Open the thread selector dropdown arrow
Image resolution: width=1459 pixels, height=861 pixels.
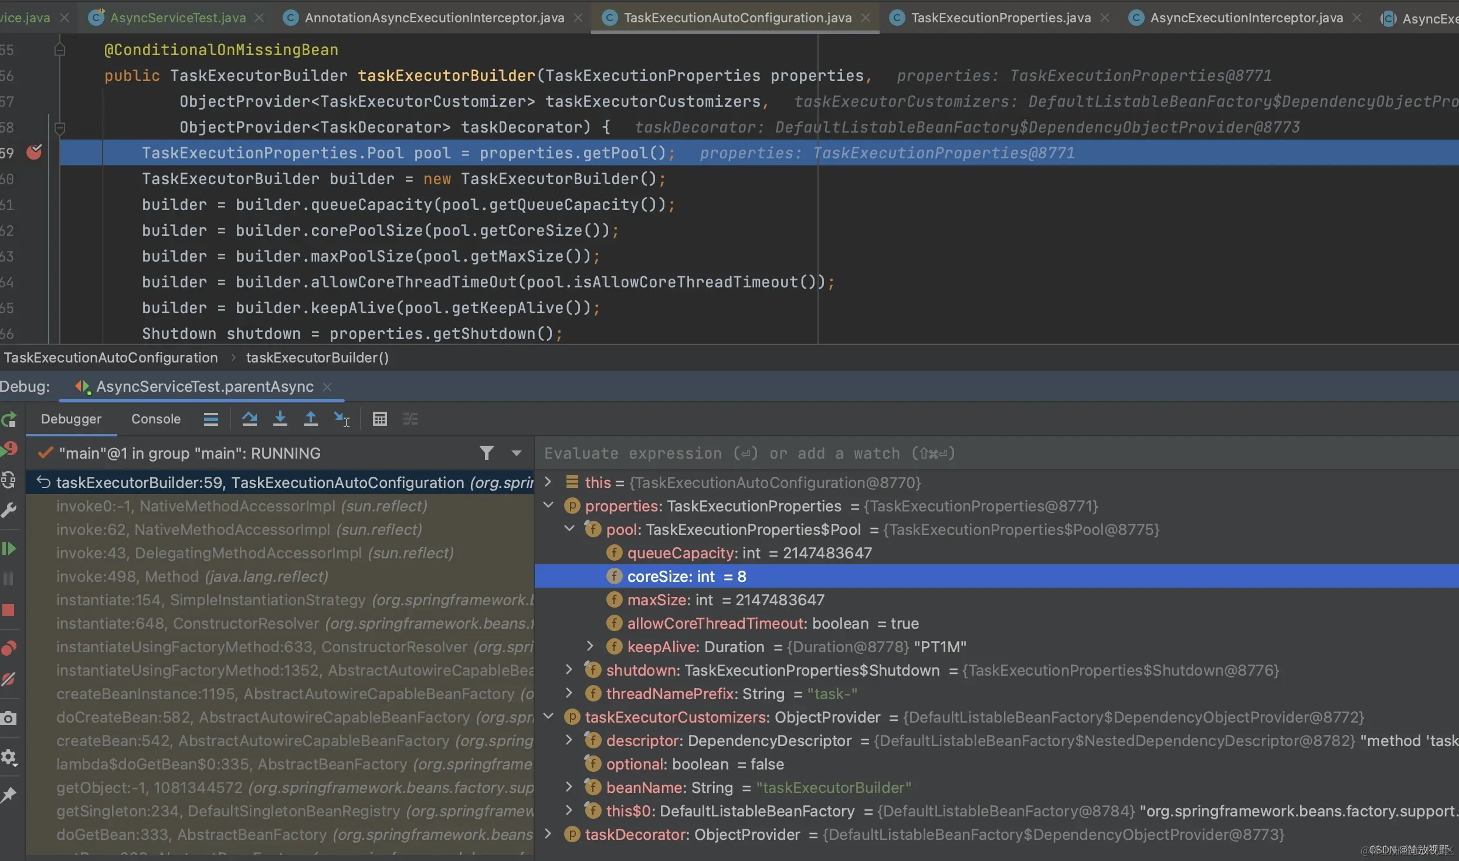pyautogui.click(x=516, y=453)
